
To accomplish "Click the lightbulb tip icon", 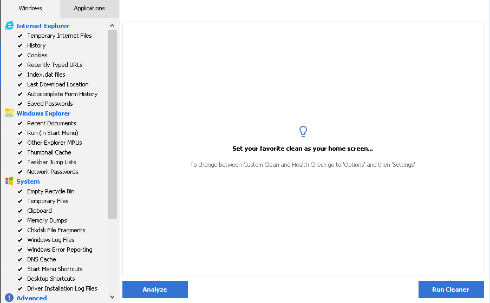I will coord(303,132).
